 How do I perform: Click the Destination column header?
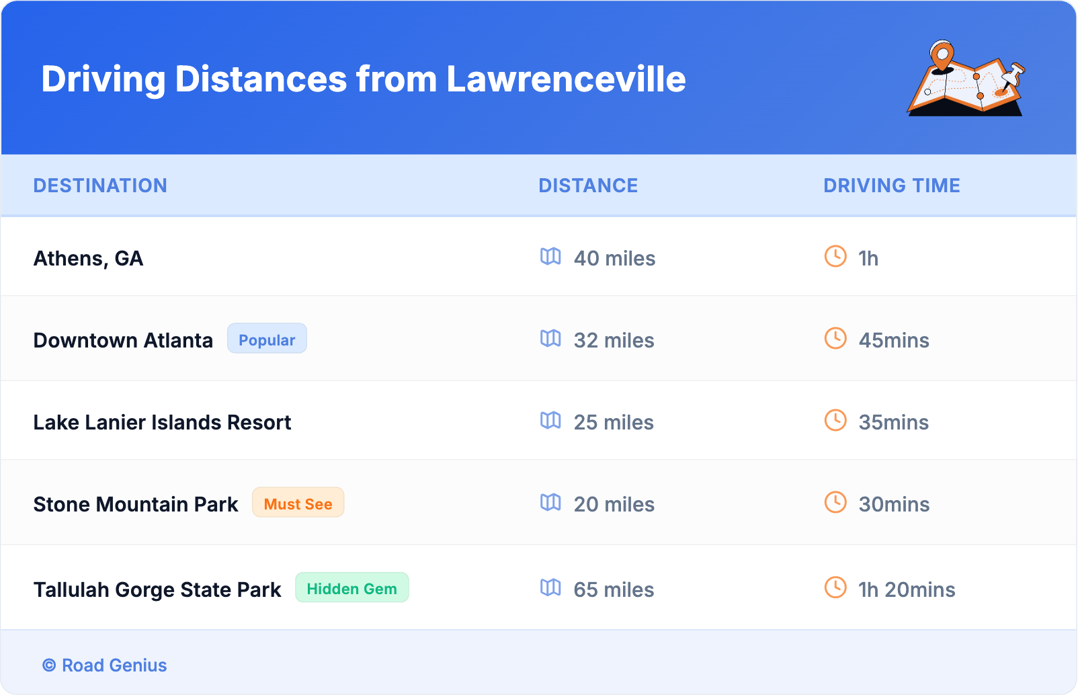[100, 186]
